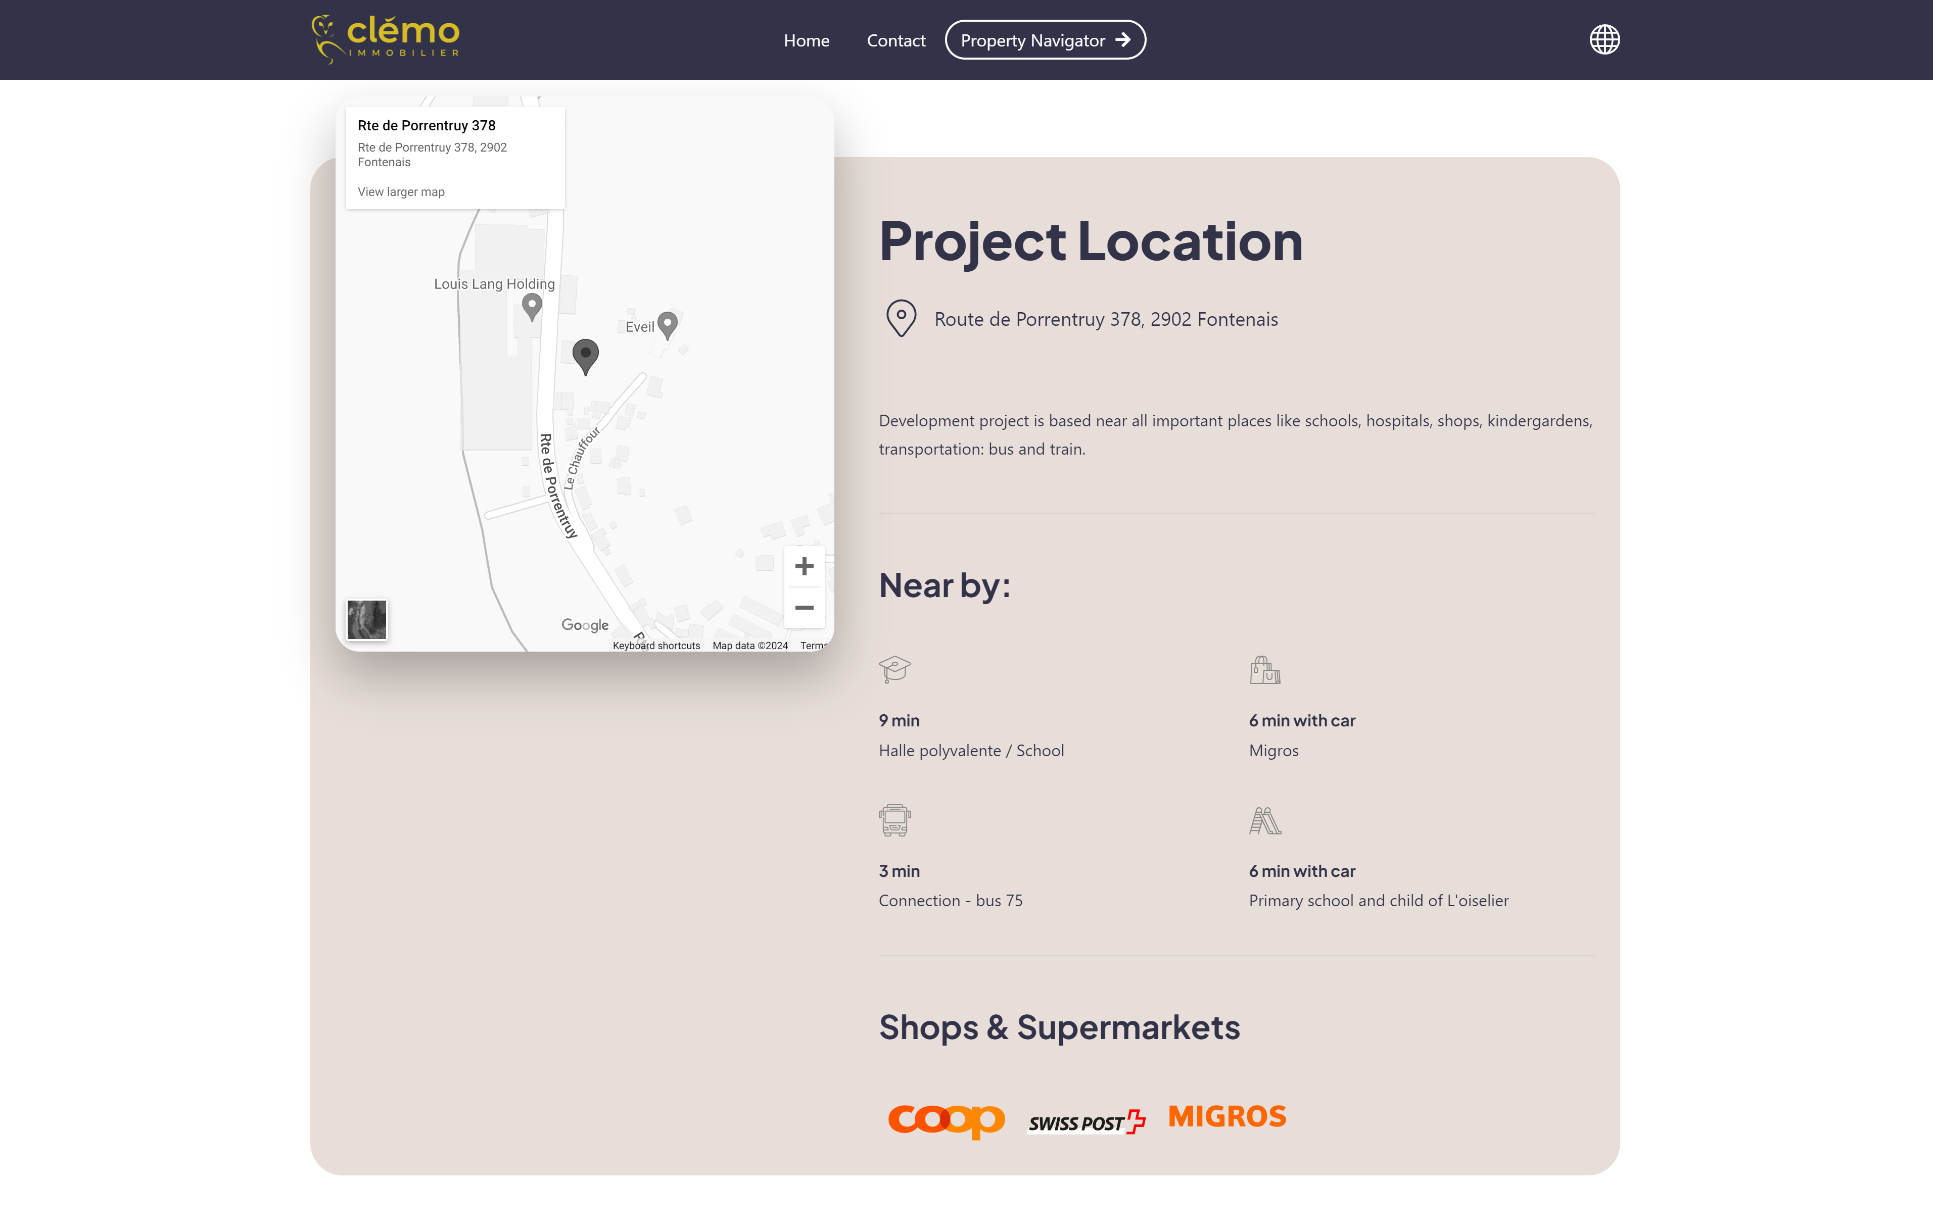The width and height of the screenshot is (1933, 1231).
Task: Click the dark project location map marker
Action: coord(585,356)
